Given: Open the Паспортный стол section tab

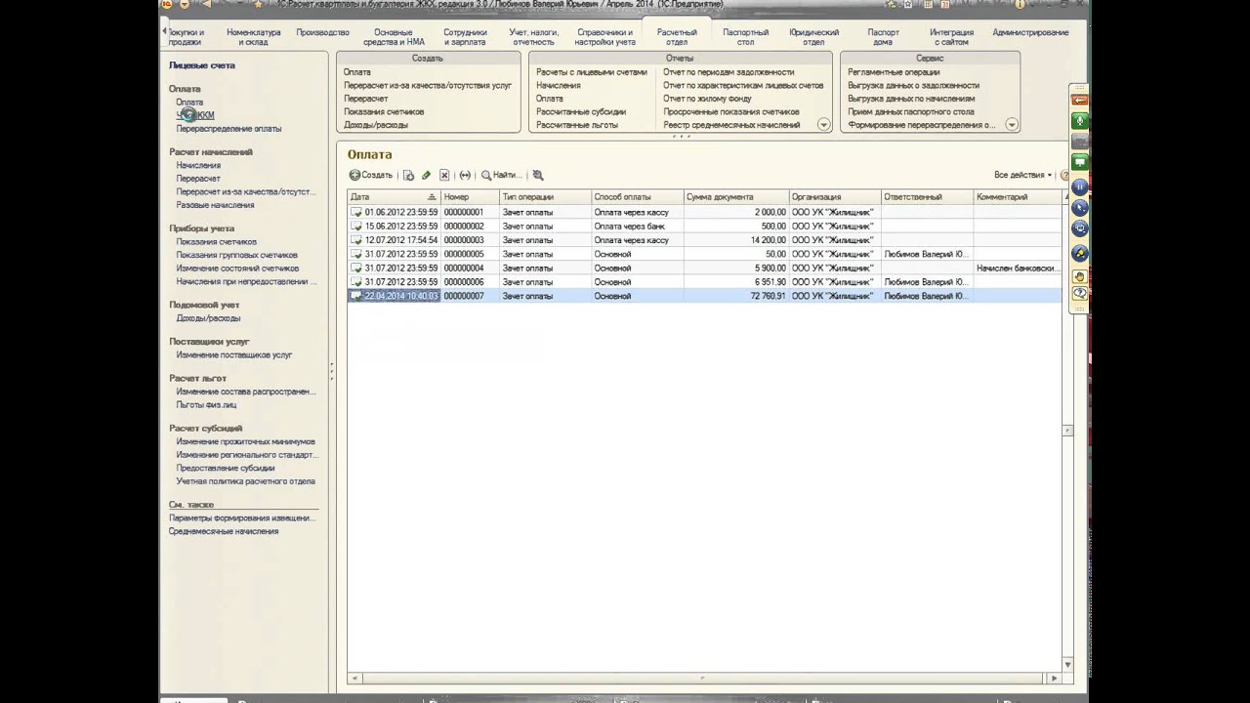Looking at the screenshot, I should 745,37.
